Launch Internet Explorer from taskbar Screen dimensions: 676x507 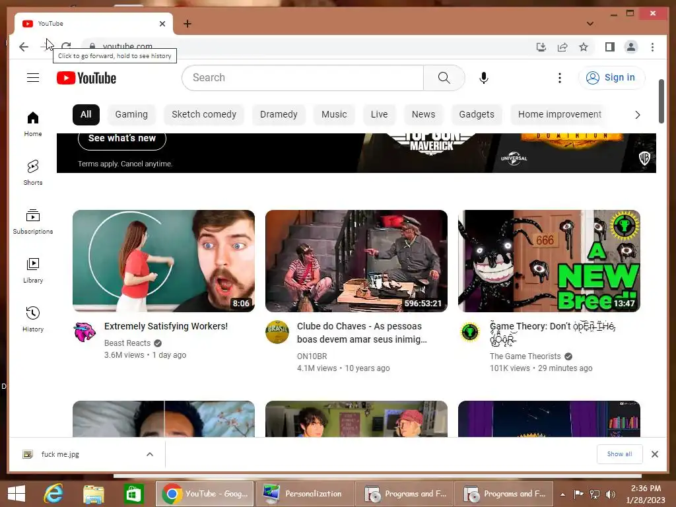[x=53, y=494]
